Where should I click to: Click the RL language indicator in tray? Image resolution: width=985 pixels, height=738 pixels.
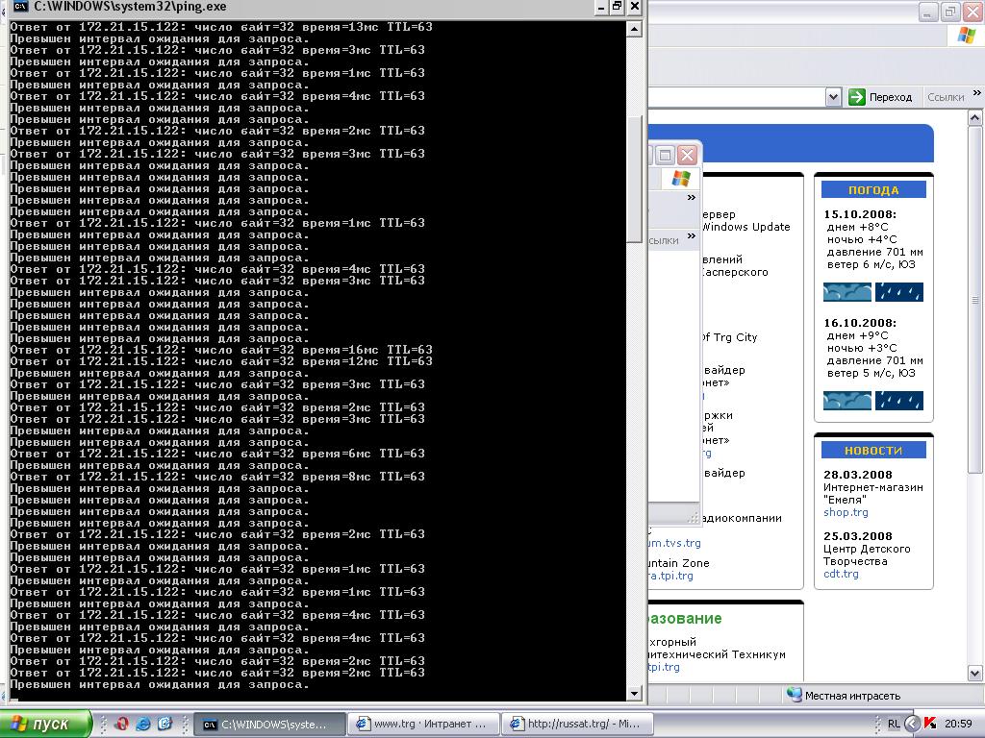point(894,724)
